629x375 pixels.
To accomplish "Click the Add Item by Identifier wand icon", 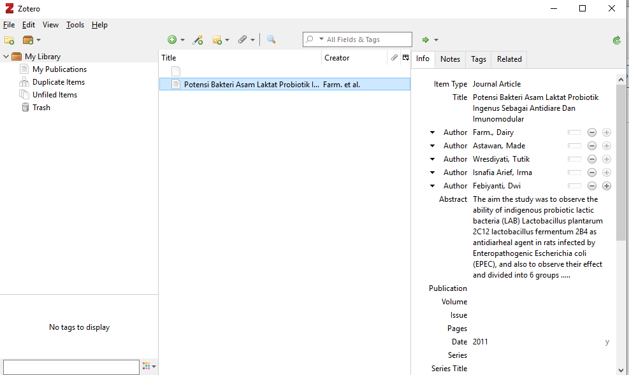I will click(198, 40).
